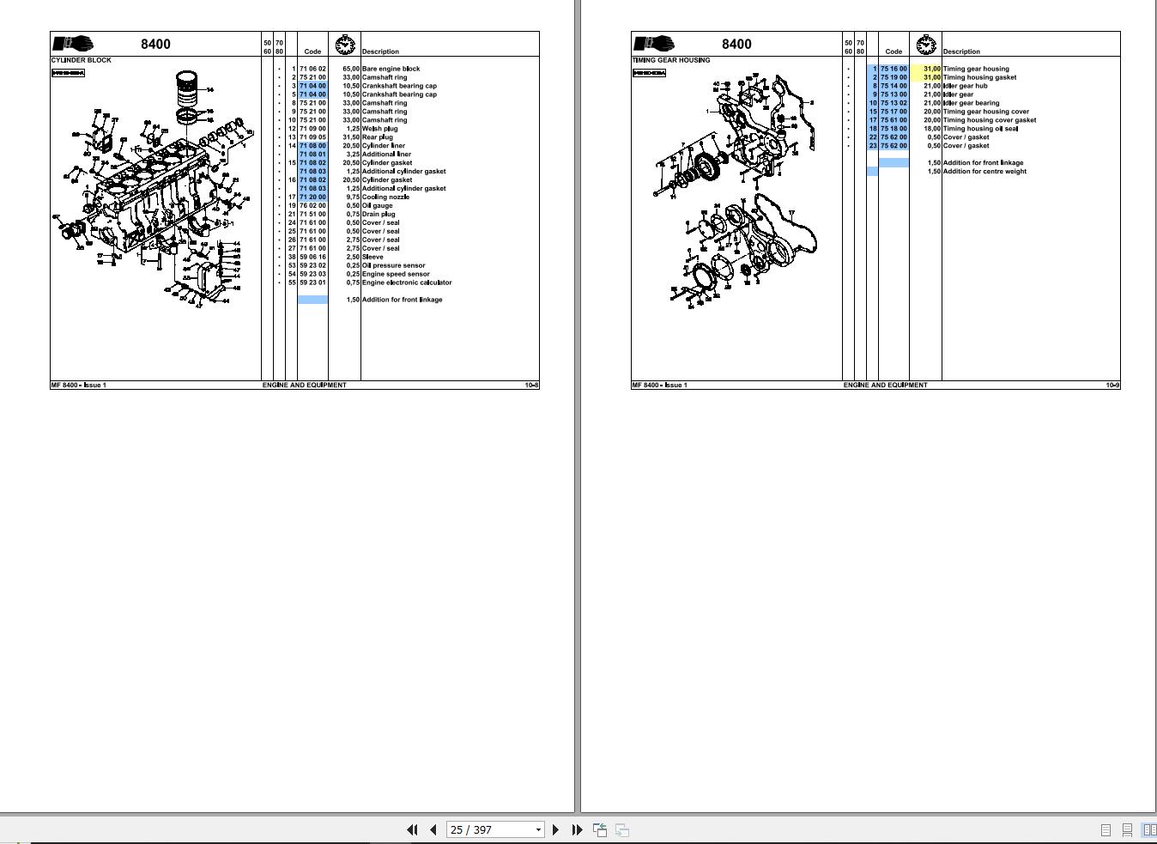Click highlighted code 75 16 00
The height and width of the screenshot is (844, 1157).
pyautogui.click(x=893, y=69)
